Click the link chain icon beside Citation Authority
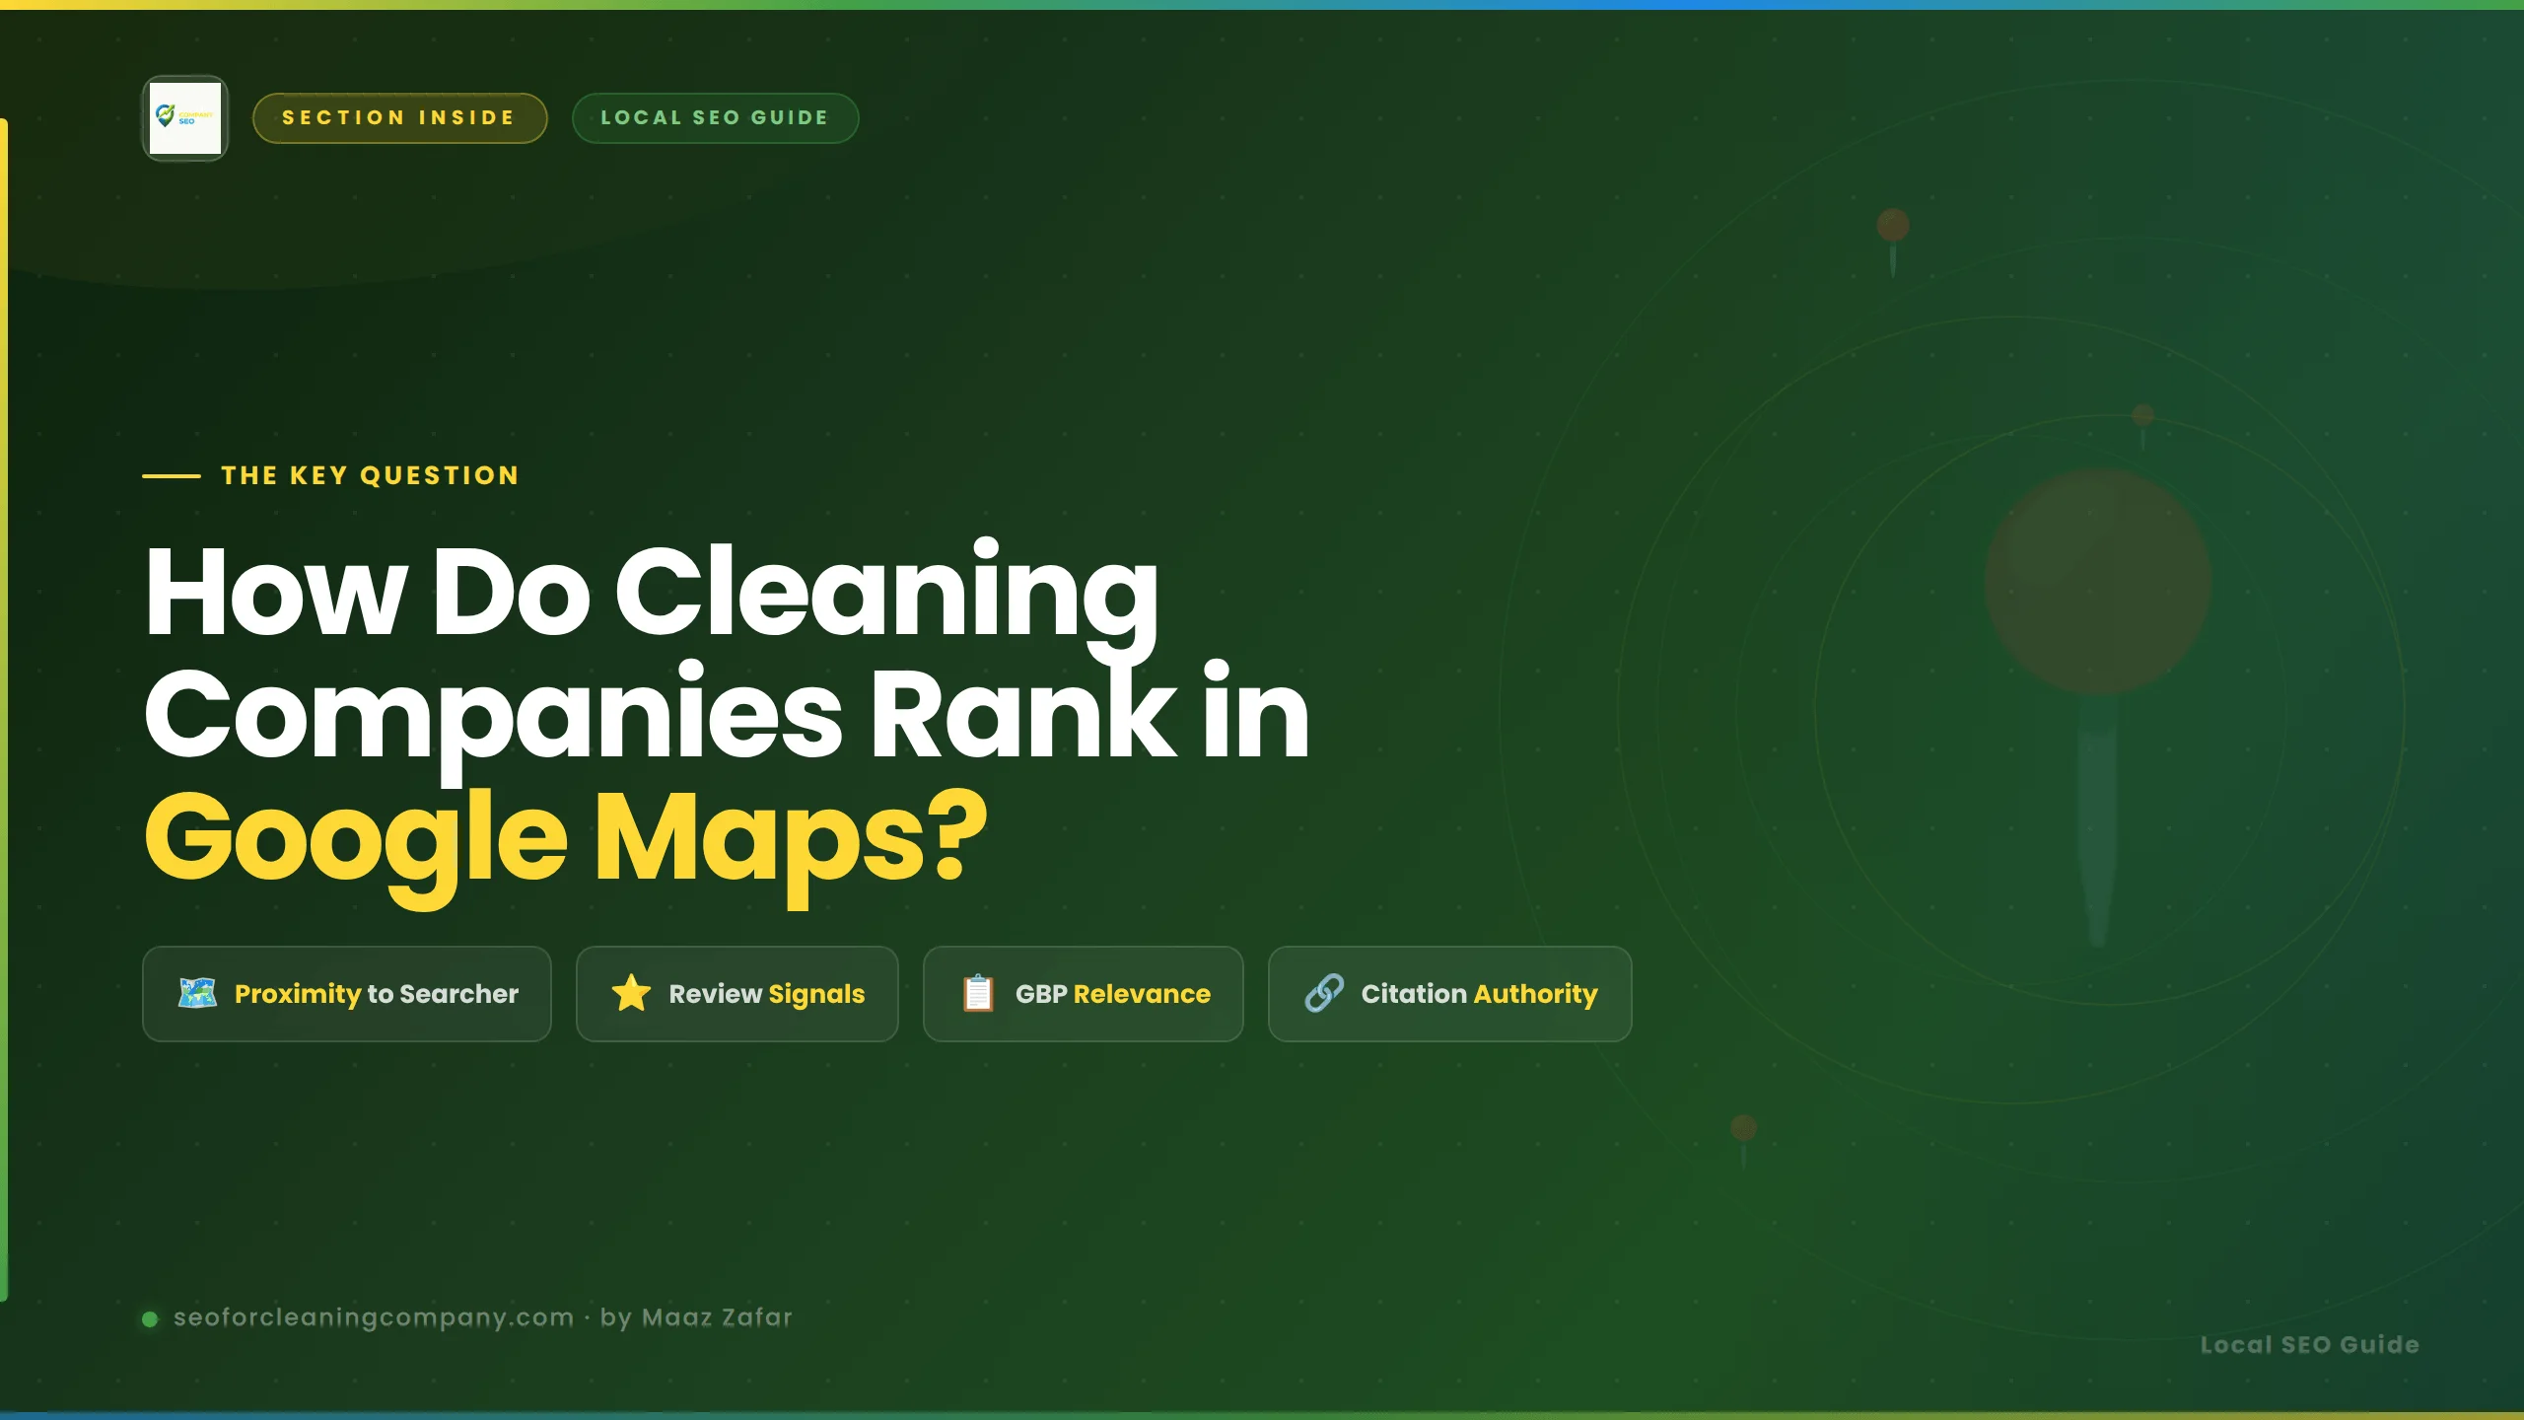Screen dimensions: 2524x1420 click(x=1323, y=993)
